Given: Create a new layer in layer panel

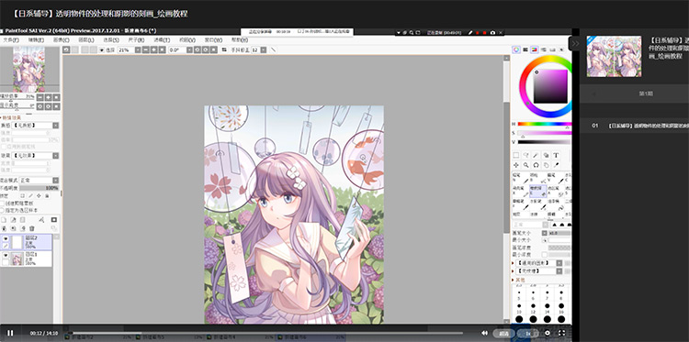Looking at the screenshot, I should (x=4, y=220).
